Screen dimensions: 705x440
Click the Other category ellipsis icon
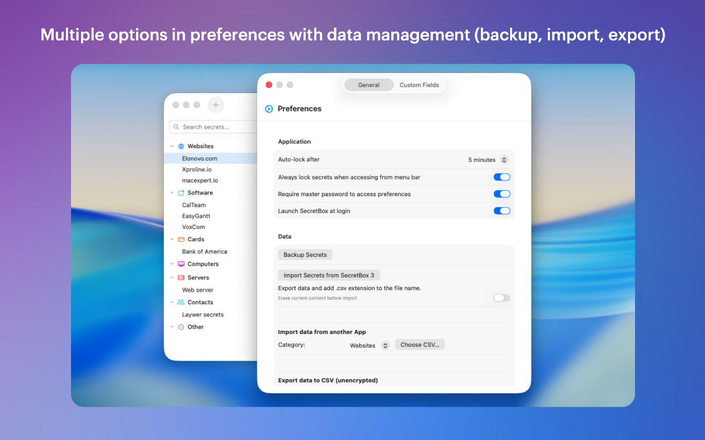click(181, 327)
